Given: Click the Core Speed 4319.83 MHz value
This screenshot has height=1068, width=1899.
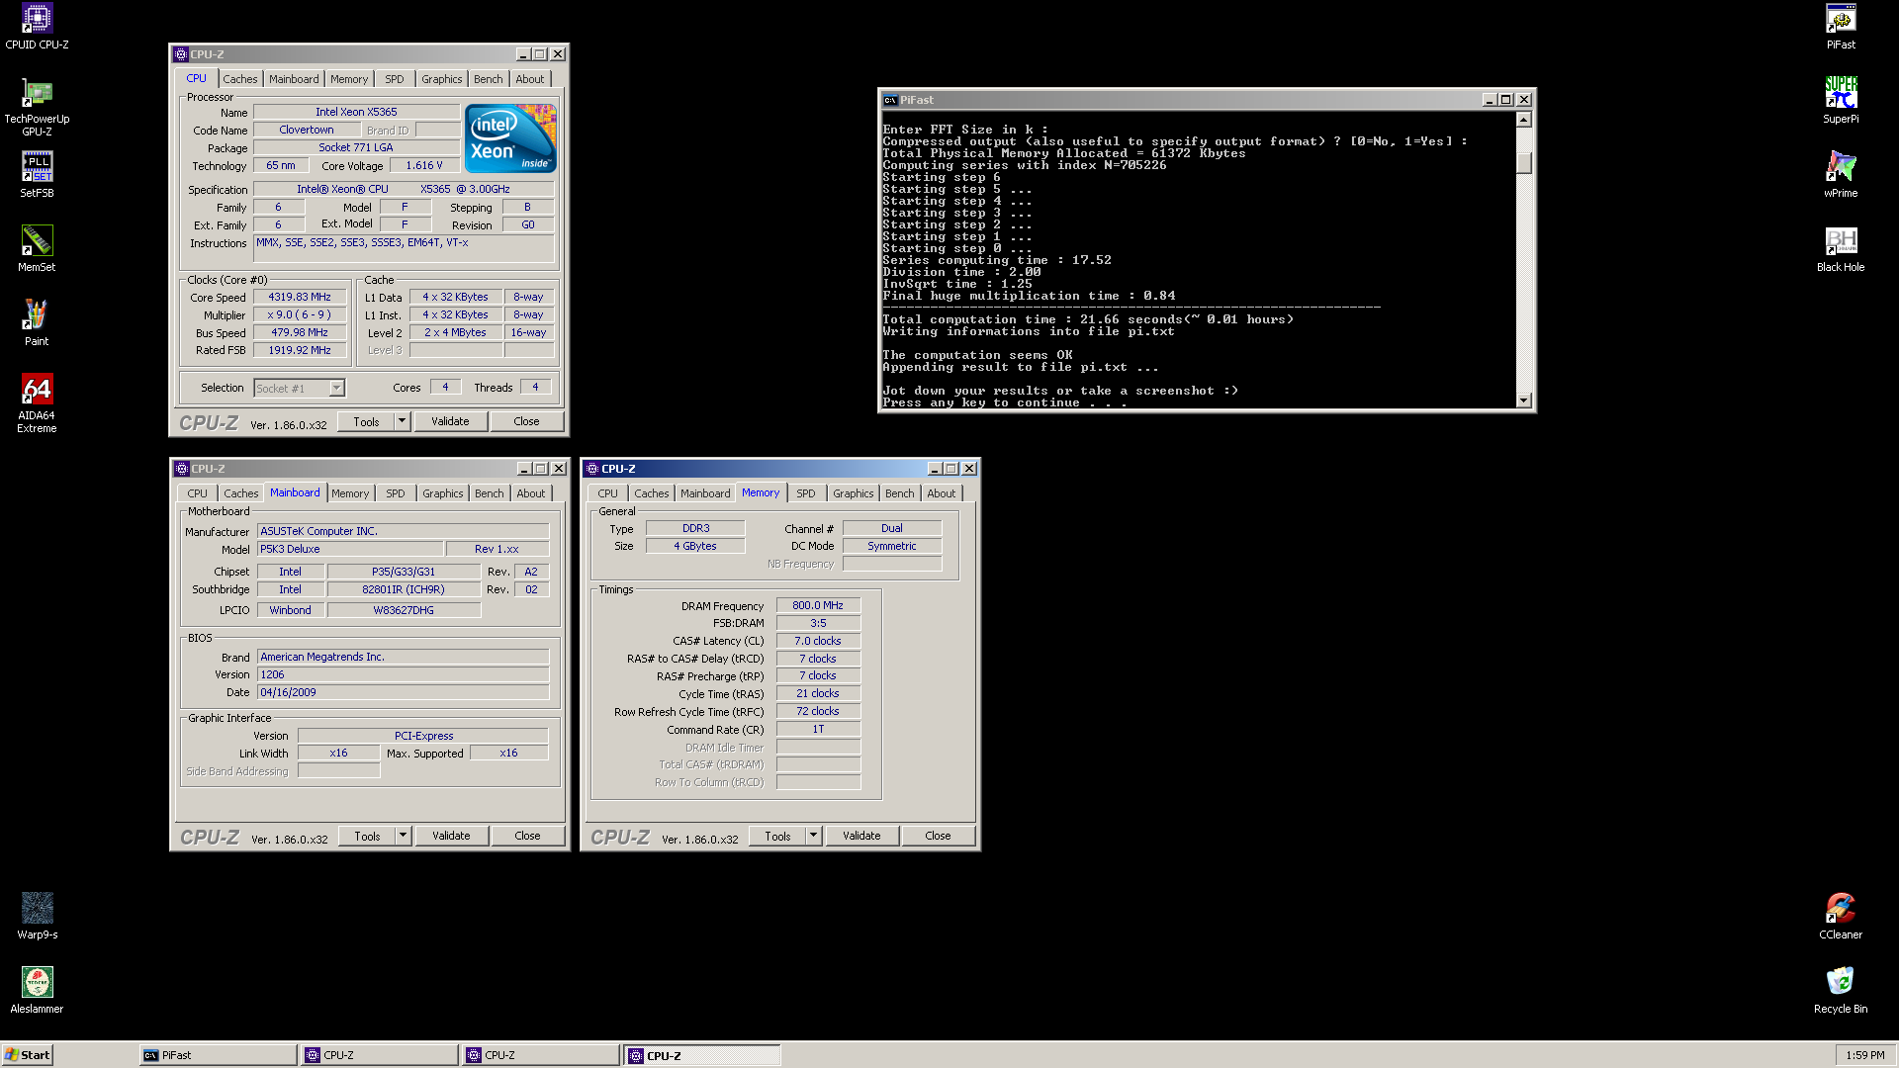Looking at the screenshot, I should tap(300, 297).
